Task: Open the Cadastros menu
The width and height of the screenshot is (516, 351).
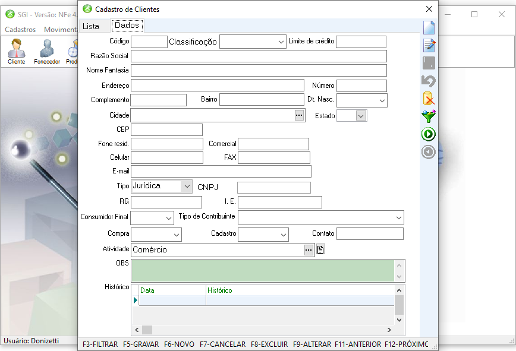Action: [20, 30]
